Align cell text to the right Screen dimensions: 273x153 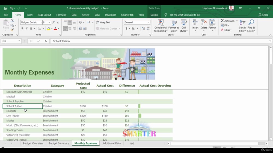click(x=74, y=29)
